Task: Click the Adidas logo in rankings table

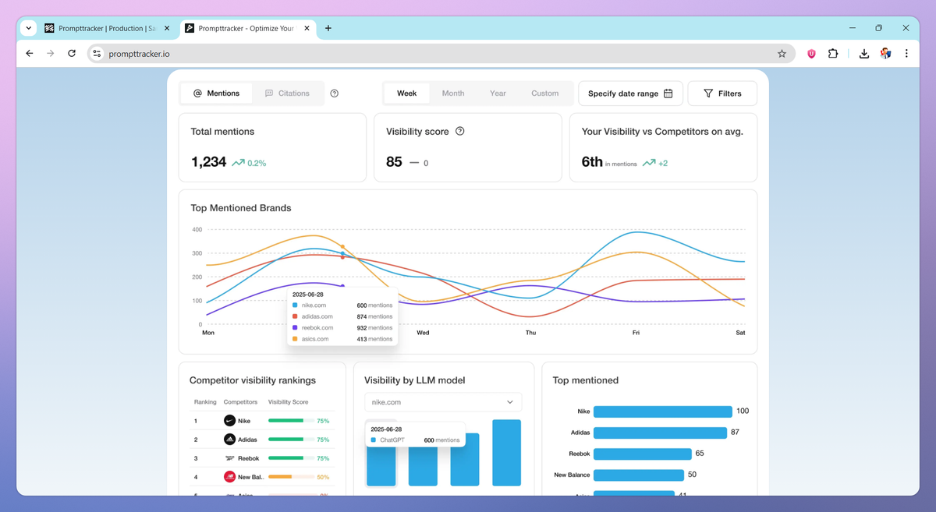Action: coord(229,440)
